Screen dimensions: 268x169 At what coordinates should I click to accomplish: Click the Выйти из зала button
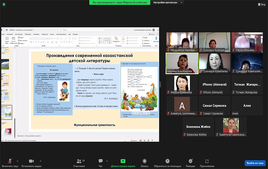tap(255, 163)
